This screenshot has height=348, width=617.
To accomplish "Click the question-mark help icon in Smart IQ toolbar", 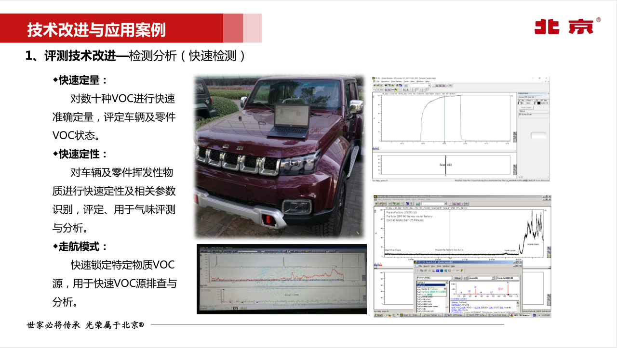I will (411, 203).
